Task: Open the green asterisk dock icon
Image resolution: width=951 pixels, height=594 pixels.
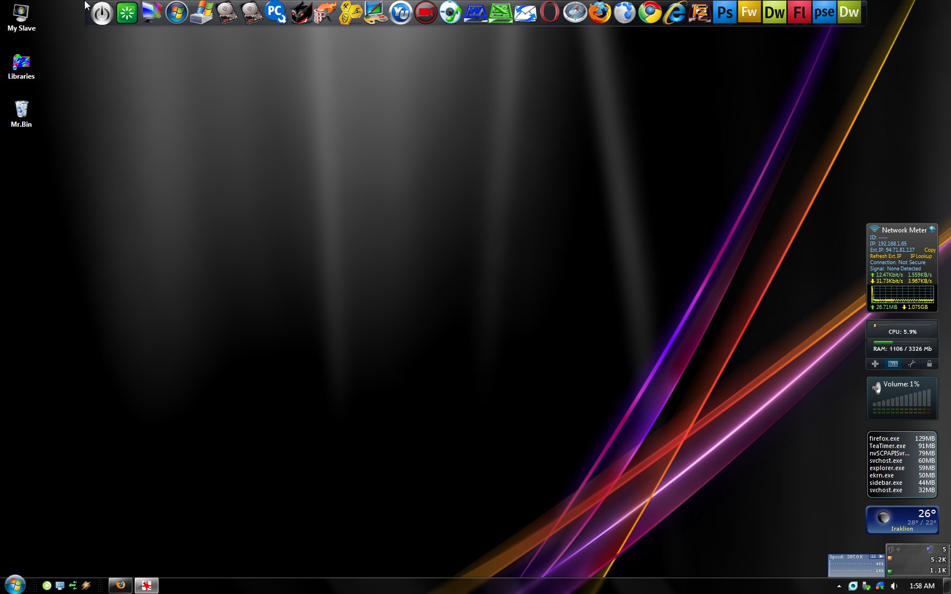Action: [127, 13]
